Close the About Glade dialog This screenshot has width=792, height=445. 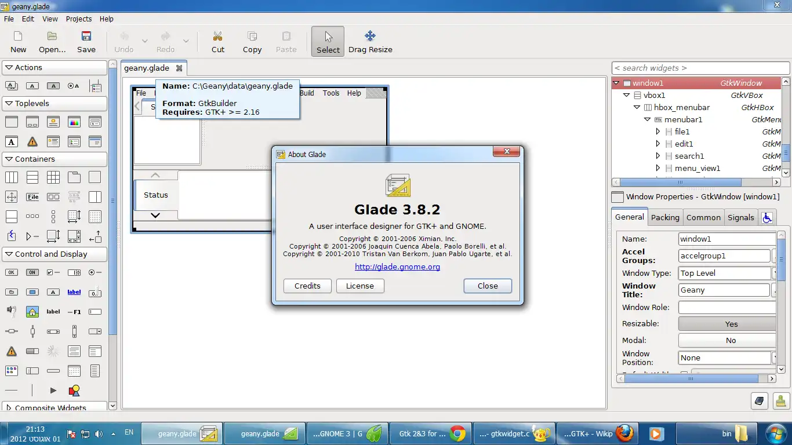click(x=488, y=286)
